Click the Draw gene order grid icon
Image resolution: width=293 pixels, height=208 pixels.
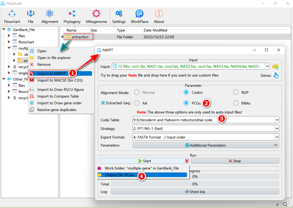coord(32,103)
